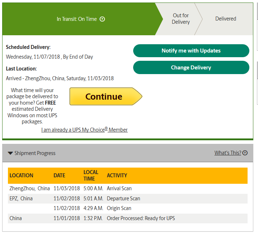Click the 1:32 P.M. time cell
The image size is (258, 237).
tap(93, 218)
